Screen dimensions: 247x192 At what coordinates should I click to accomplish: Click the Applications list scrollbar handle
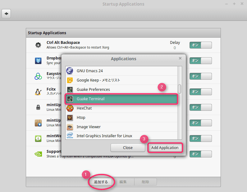[180, 89]
